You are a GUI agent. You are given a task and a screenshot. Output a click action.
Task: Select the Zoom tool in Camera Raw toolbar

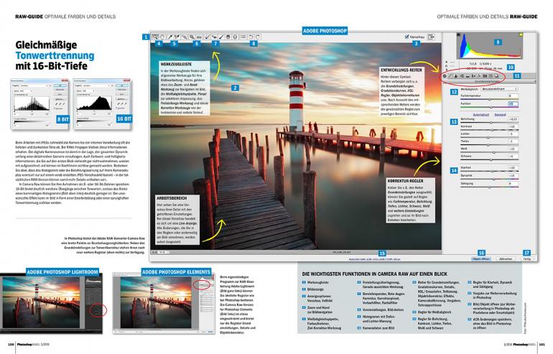click(x=155, y=37)
